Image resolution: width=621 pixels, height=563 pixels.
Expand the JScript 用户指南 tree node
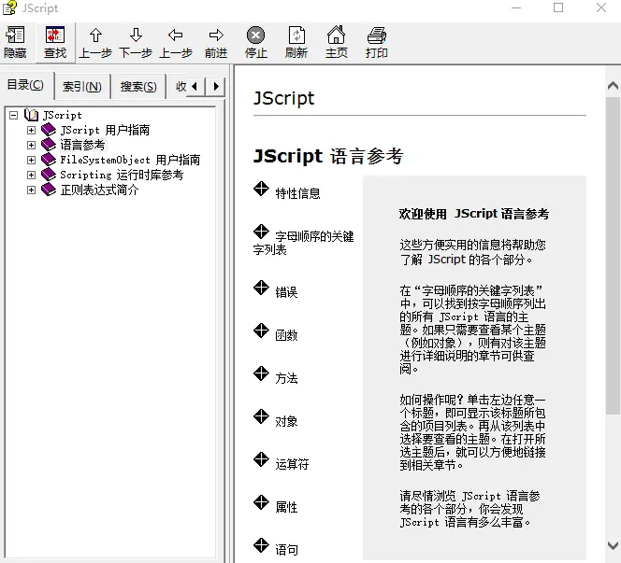tap(31, 131)
